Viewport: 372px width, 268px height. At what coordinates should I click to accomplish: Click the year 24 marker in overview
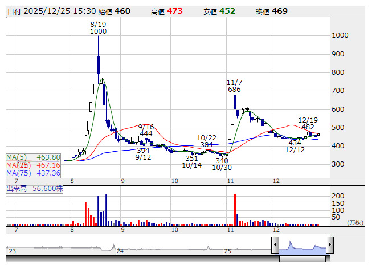[x=120, y=251]
